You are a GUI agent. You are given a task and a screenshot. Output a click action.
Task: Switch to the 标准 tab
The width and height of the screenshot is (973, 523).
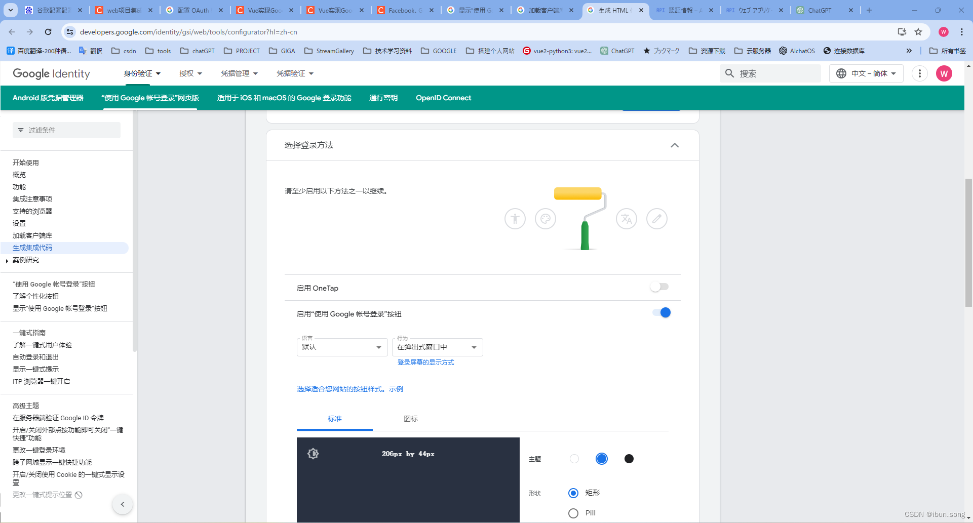point(335,419)
